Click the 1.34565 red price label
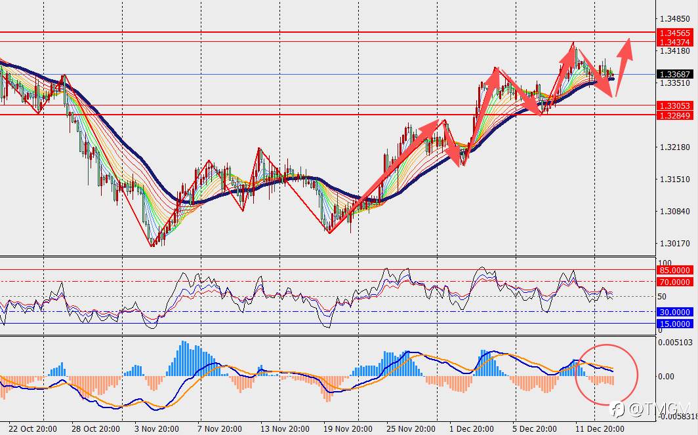The height and width of the screenshot is (435, 698). pos(674,33)
